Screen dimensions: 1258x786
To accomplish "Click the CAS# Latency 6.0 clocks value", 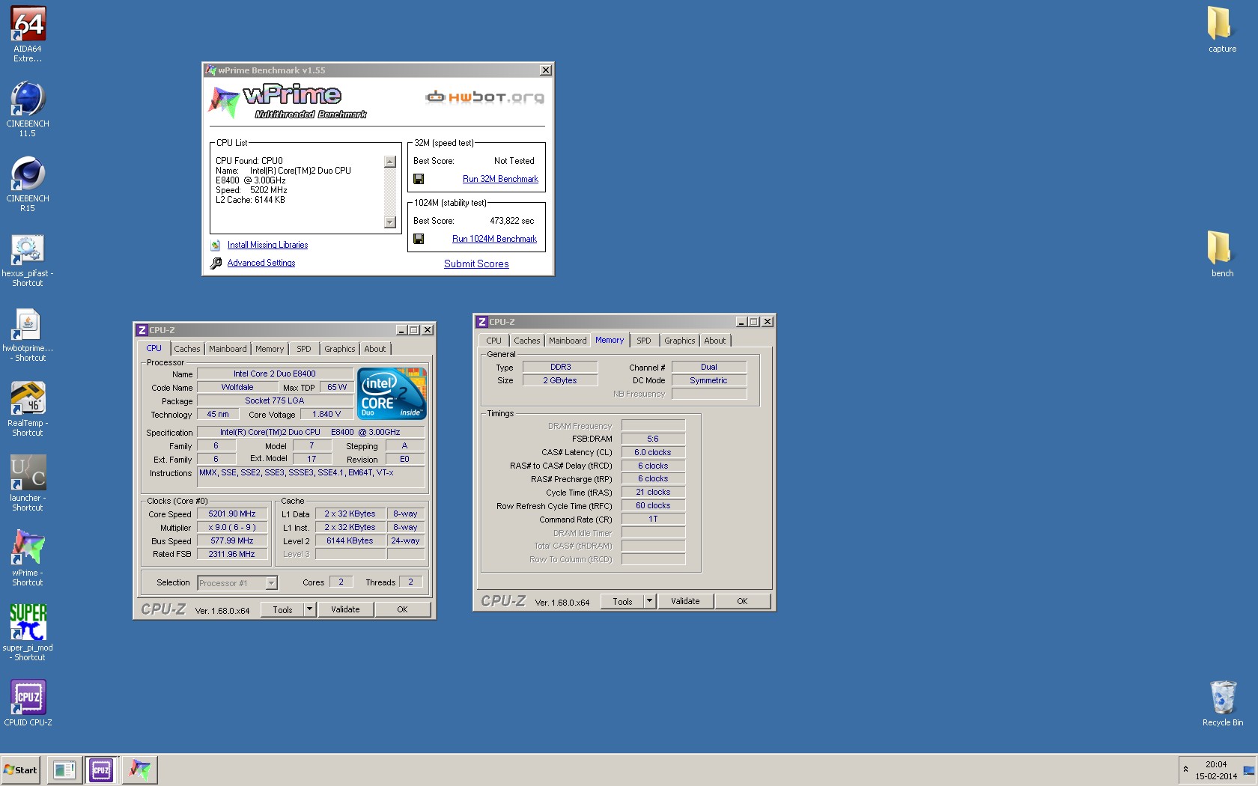I will (x=653, y=452).
